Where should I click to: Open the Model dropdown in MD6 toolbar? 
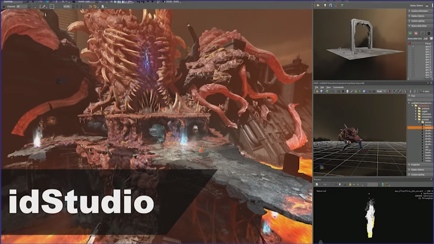coord(381,91)
